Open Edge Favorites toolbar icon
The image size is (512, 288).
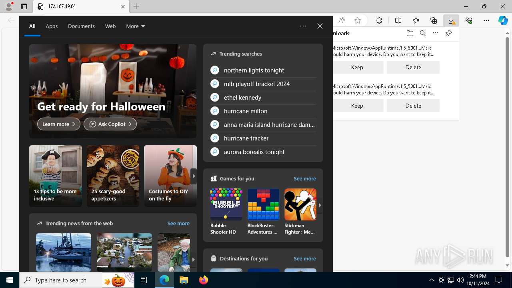pyautogui.click(x=416, y=20)
